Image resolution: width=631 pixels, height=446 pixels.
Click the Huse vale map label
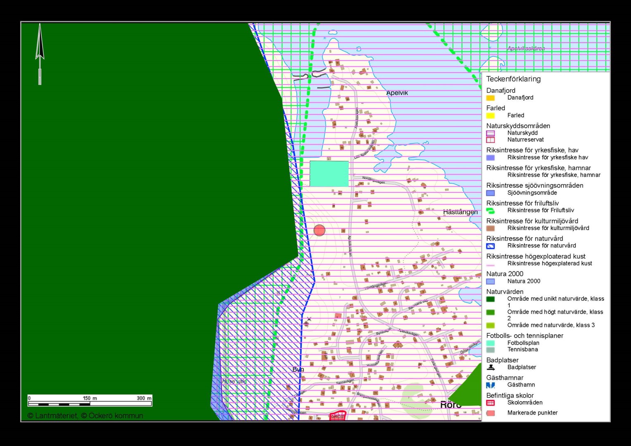point(234,382)
